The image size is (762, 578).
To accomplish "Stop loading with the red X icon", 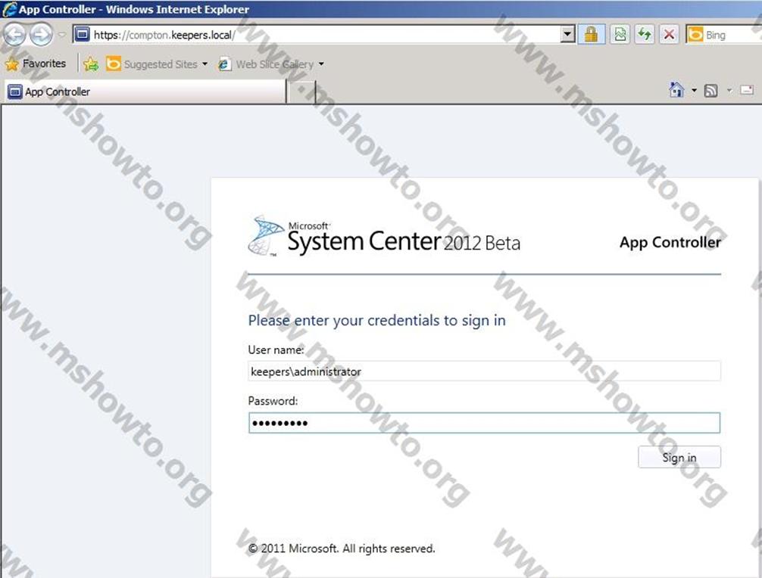I will pyautogui.click(x=669, y=35).
